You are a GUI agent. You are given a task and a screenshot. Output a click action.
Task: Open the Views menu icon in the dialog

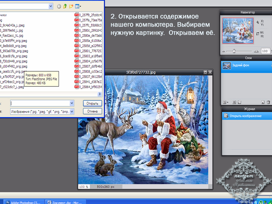[78, 7]
